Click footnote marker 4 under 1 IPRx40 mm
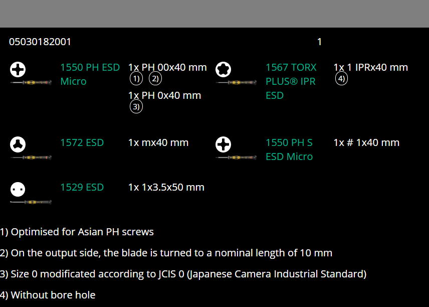 point(341,79)
